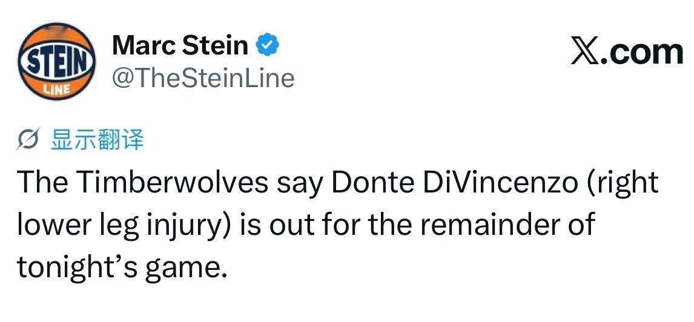
Task: Click the STEIN lettering on the basketball logo
Action: 57,61
